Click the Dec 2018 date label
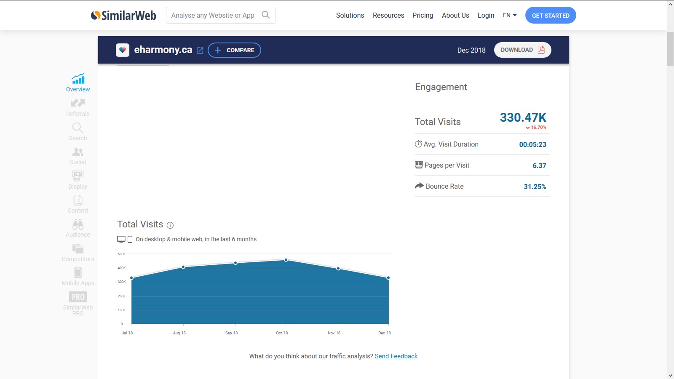 (x=471, y=50)
